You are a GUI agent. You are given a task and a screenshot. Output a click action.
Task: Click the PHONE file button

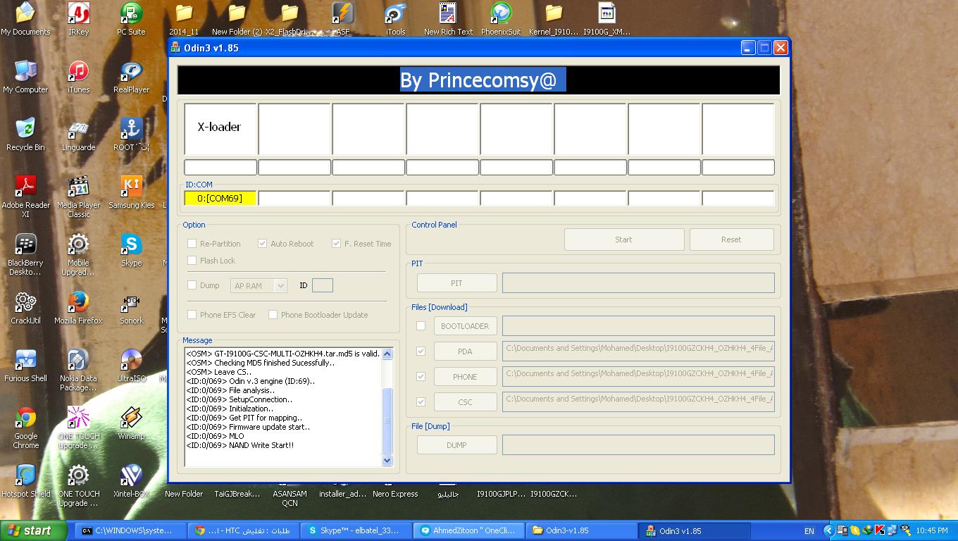(465, 377)
